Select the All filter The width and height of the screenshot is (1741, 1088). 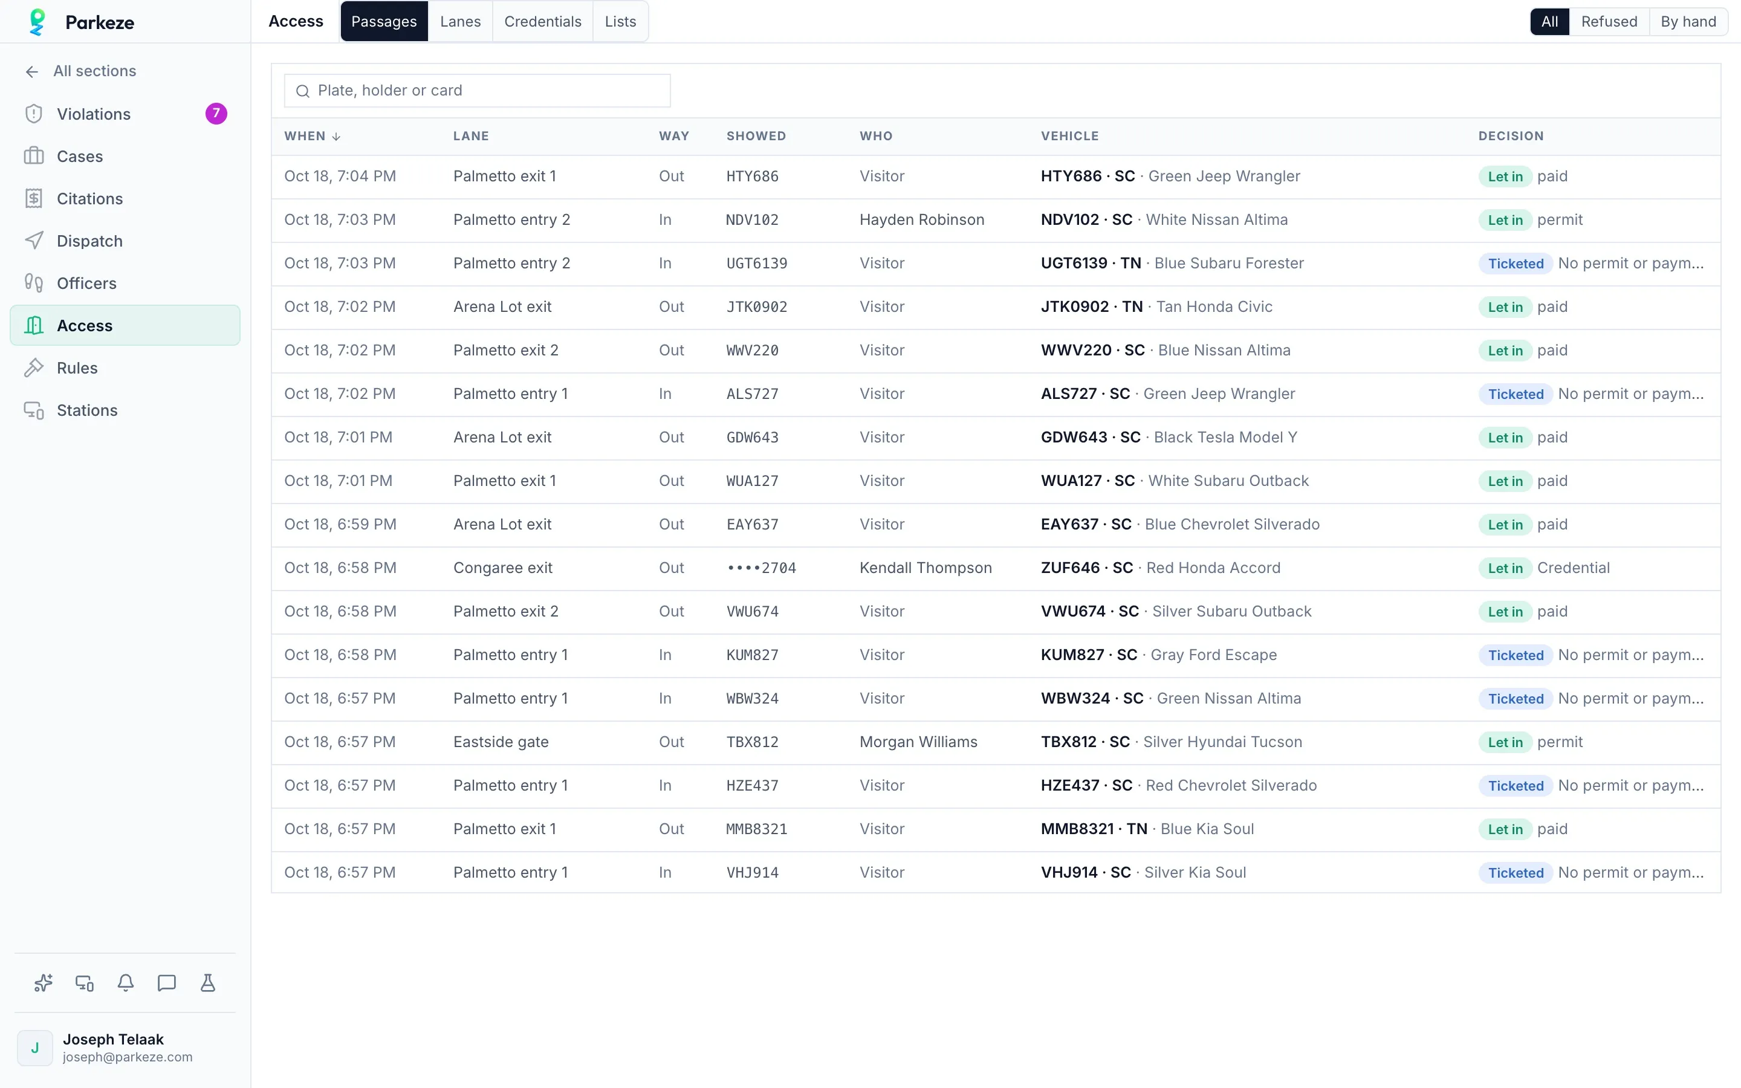tap(1549, 22)
